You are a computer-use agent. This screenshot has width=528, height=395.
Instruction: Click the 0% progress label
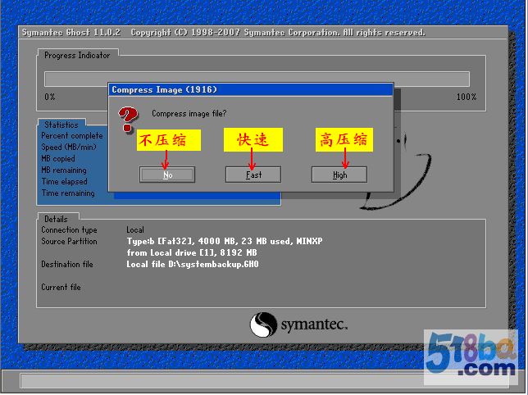coord(50,97)
